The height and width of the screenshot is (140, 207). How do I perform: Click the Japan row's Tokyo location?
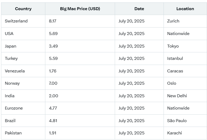pyautogui.click(x=185, y=46)
